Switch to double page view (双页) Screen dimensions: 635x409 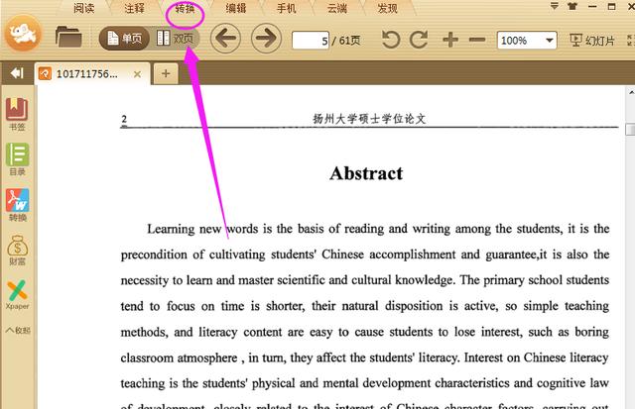coord(176,39)
